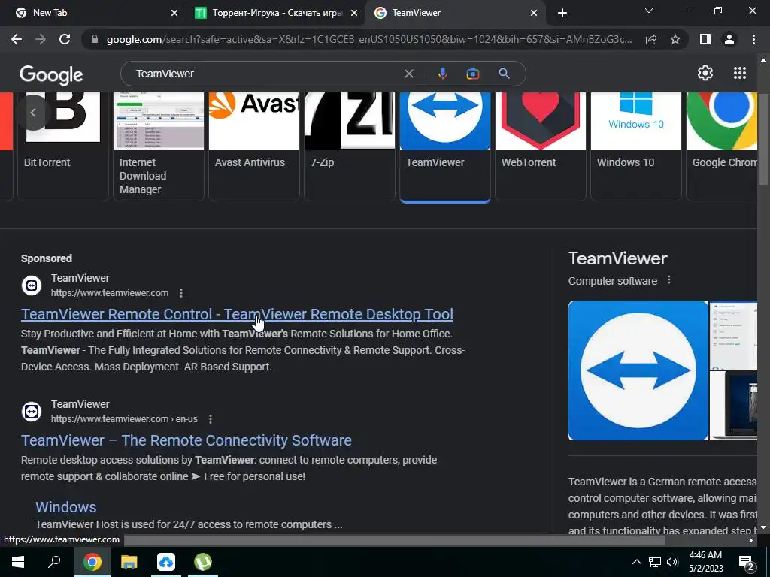Open the notification center icon
Image resolution: width=770 pixels, height=577 pixels.
point(747,562)
